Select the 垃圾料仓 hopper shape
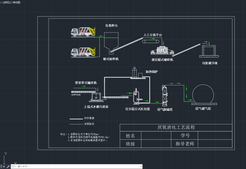This screenshot has height=169, width=246. tap(111, 43)
